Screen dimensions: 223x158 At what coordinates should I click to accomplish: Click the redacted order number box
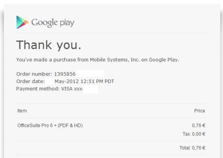click(x=90, y=74)
